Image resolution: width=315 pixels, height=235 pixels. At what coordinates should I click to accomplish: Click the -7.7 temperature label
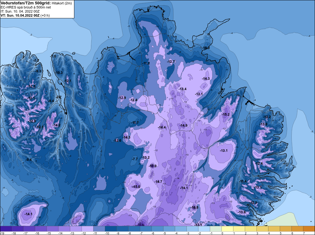(135, 159)
